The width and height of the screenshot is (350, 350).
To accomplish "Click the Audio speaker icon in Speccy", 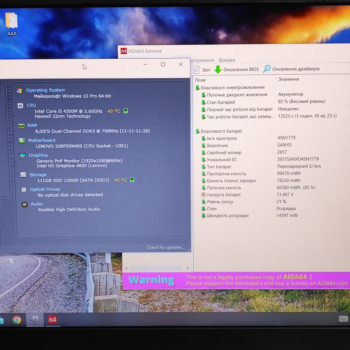I will coord(24,204).
